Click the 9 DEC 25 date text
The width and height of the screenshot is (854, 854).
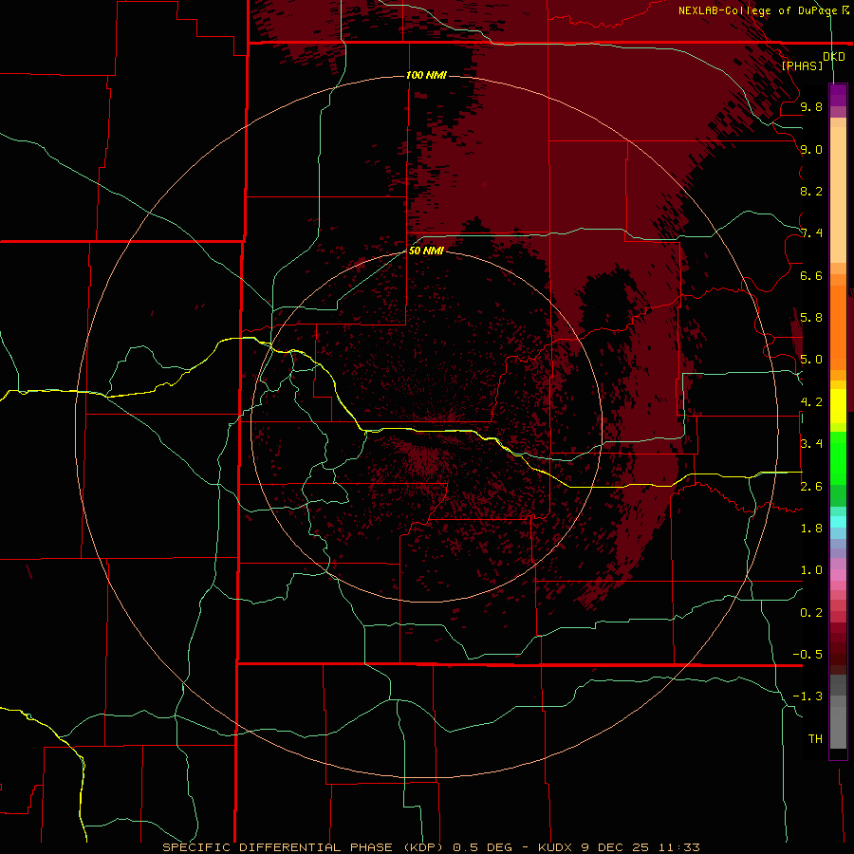point(615,847)
